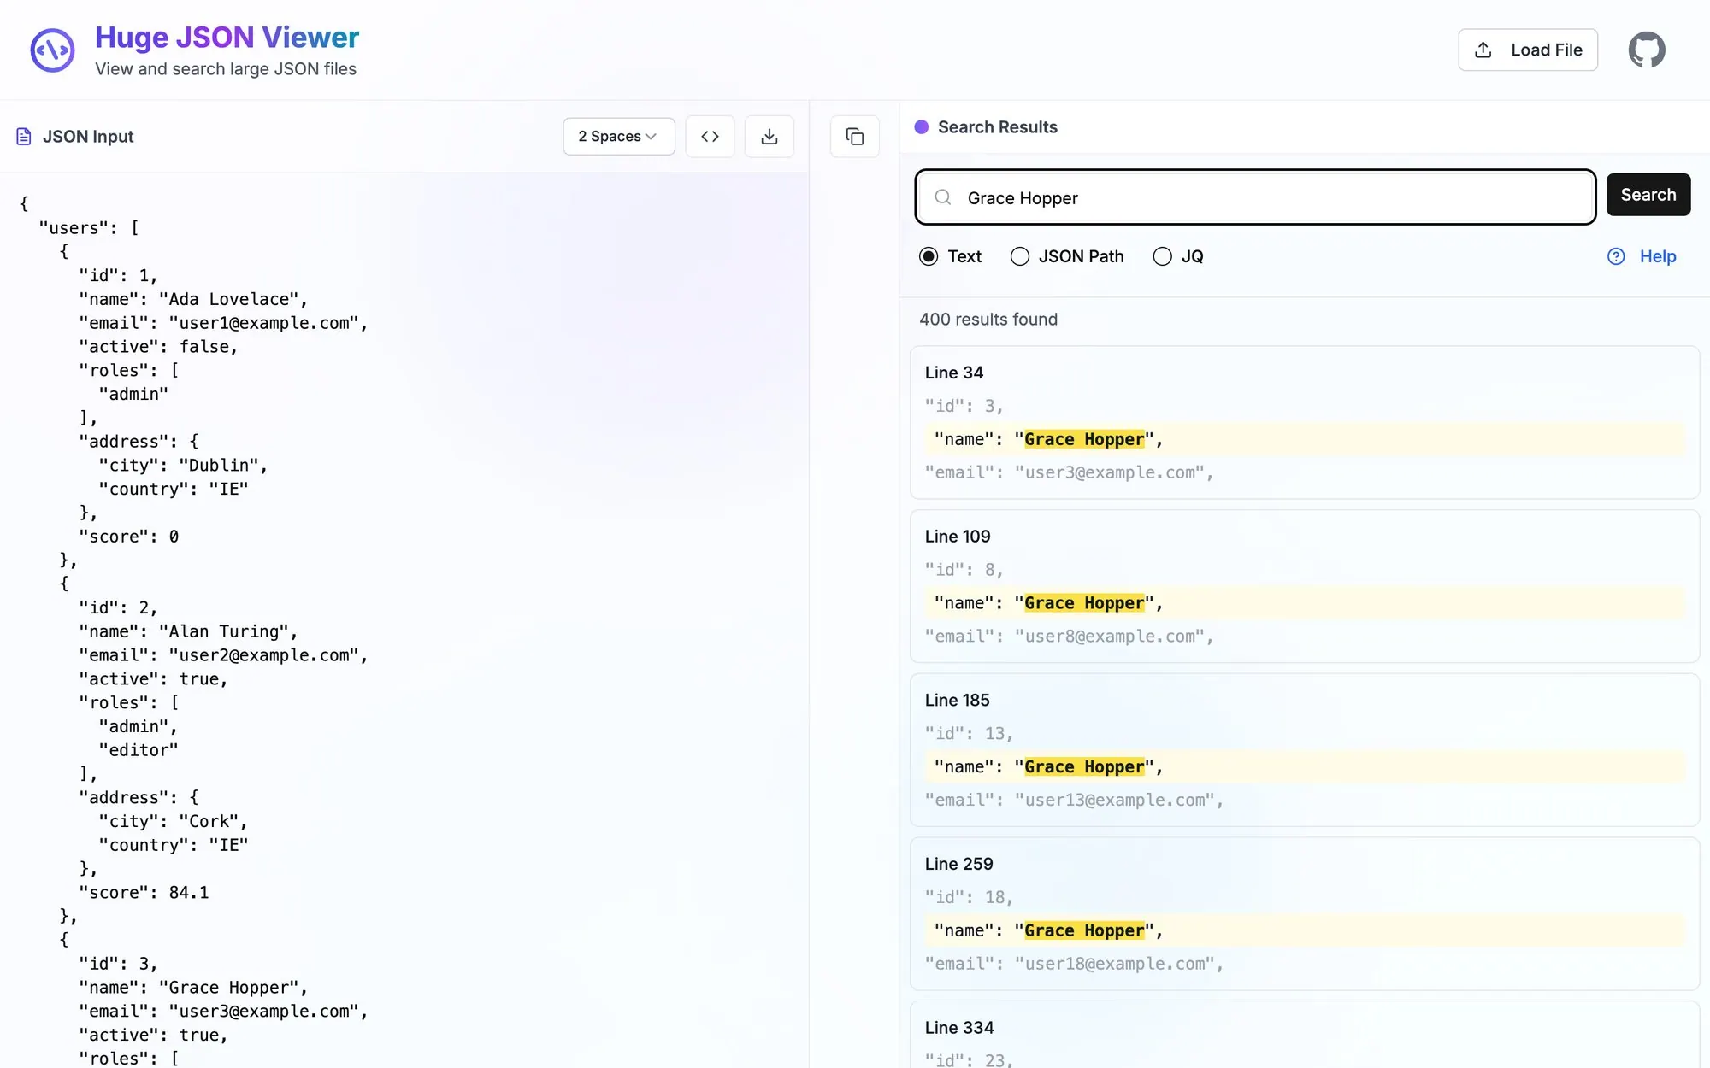
Task: Select the Text search mode radio
Action: coord(929,256)
